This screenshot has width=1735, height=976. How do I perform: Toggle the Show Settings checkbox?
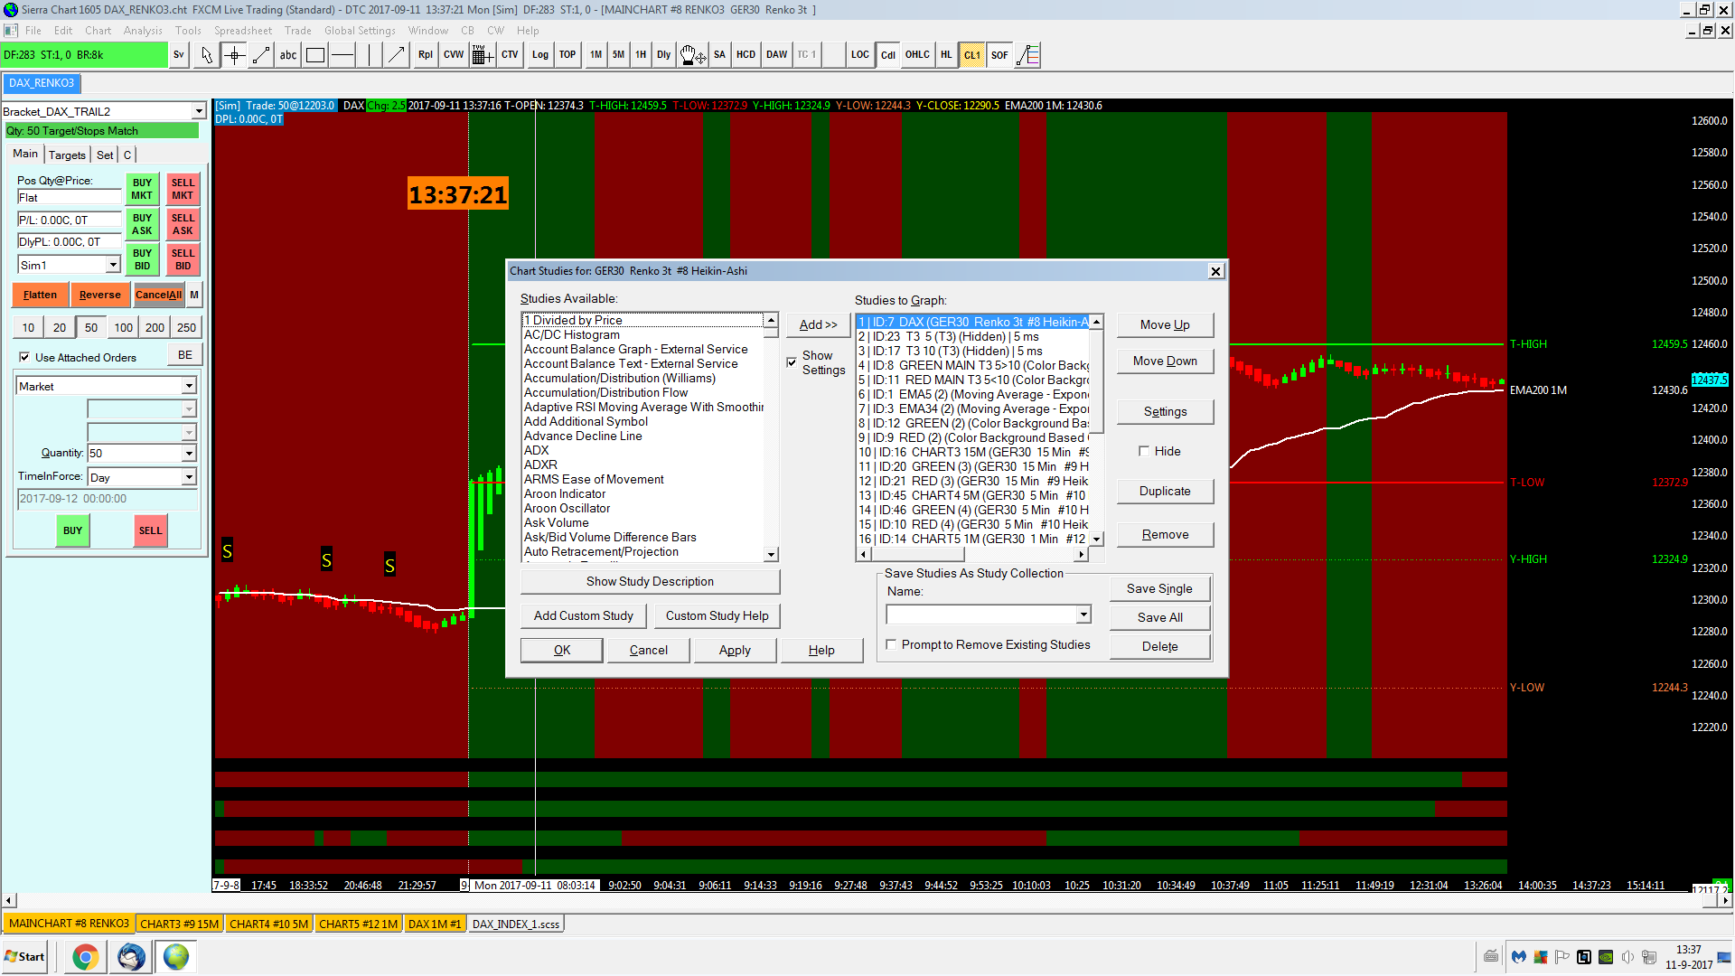coord(792,362)
